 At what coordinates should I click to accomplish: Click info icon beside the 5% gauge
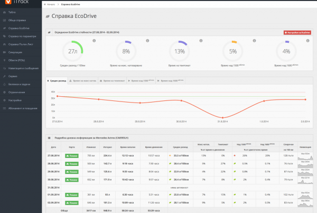[x=254, y=41]
